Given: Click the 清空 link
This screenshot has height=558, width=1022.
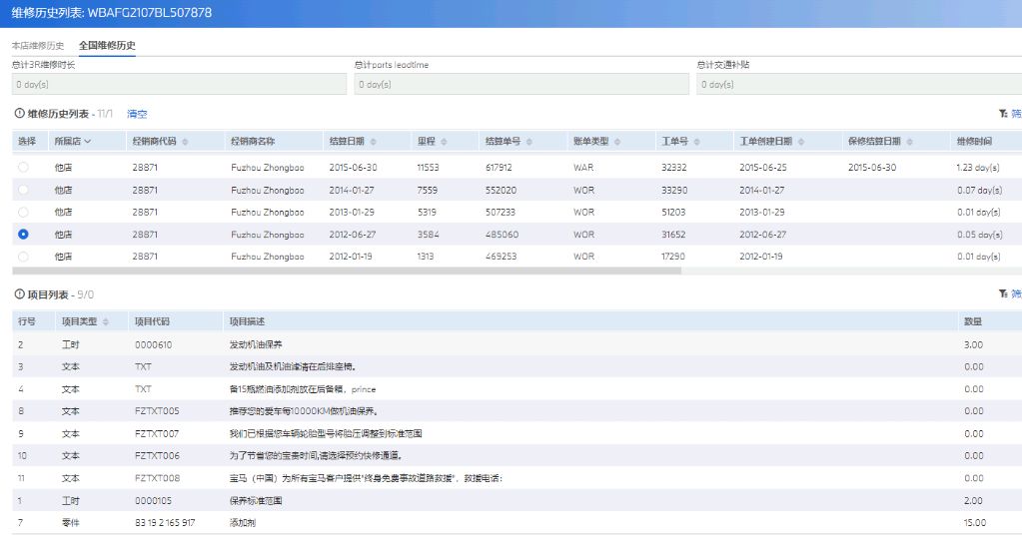Looking at the screenshot, I should point(137,114).
